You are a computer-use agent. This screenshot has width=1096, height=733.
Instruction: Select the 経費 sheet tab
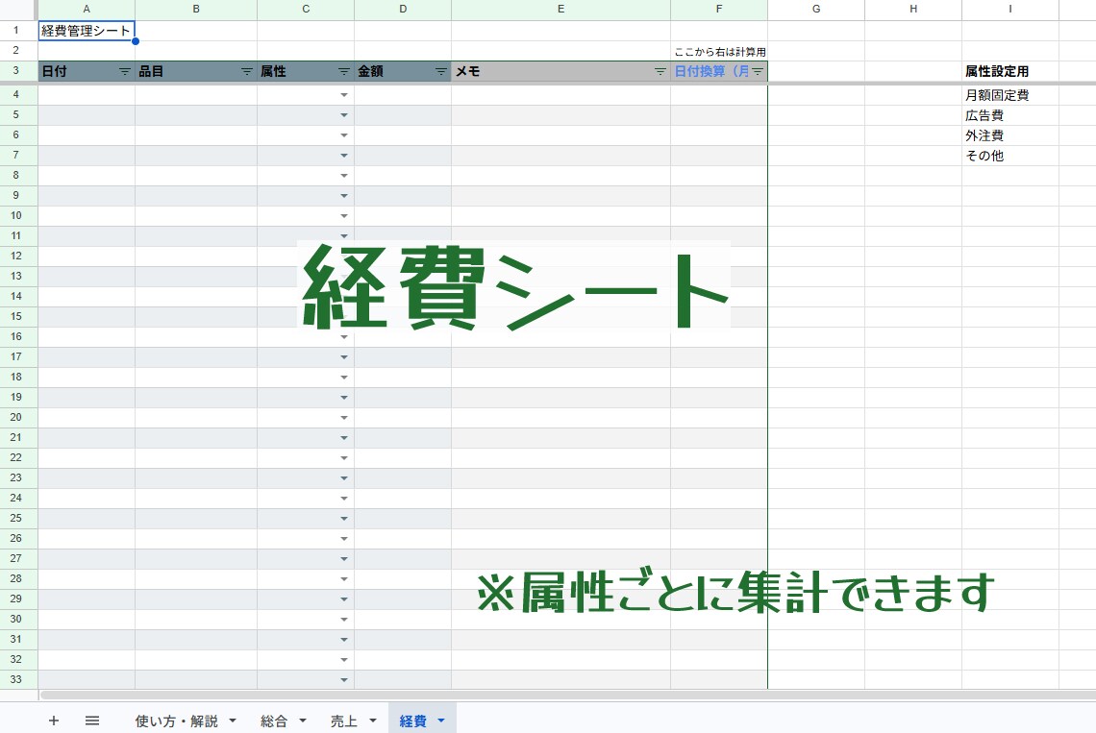[x=413, y=721]
